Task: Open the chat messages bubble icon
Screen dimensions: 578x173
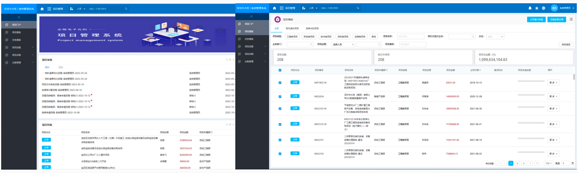Action: [x=544, y=8]
